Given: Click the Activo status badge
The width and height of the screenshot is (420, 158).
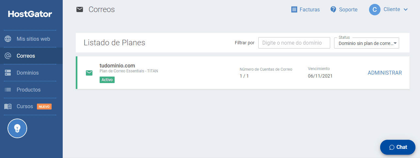Looking at the screenshot, I should 107,79.
